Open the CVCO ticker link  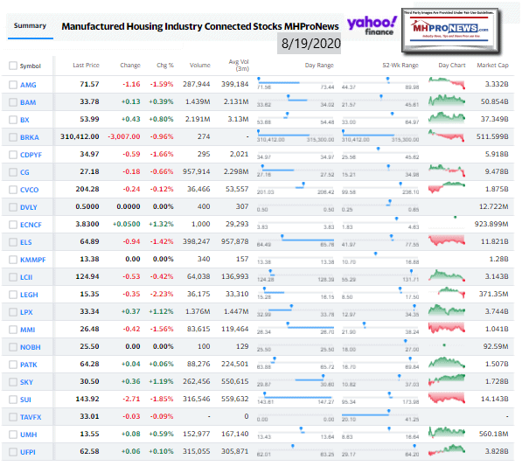(x=30, y=190)
